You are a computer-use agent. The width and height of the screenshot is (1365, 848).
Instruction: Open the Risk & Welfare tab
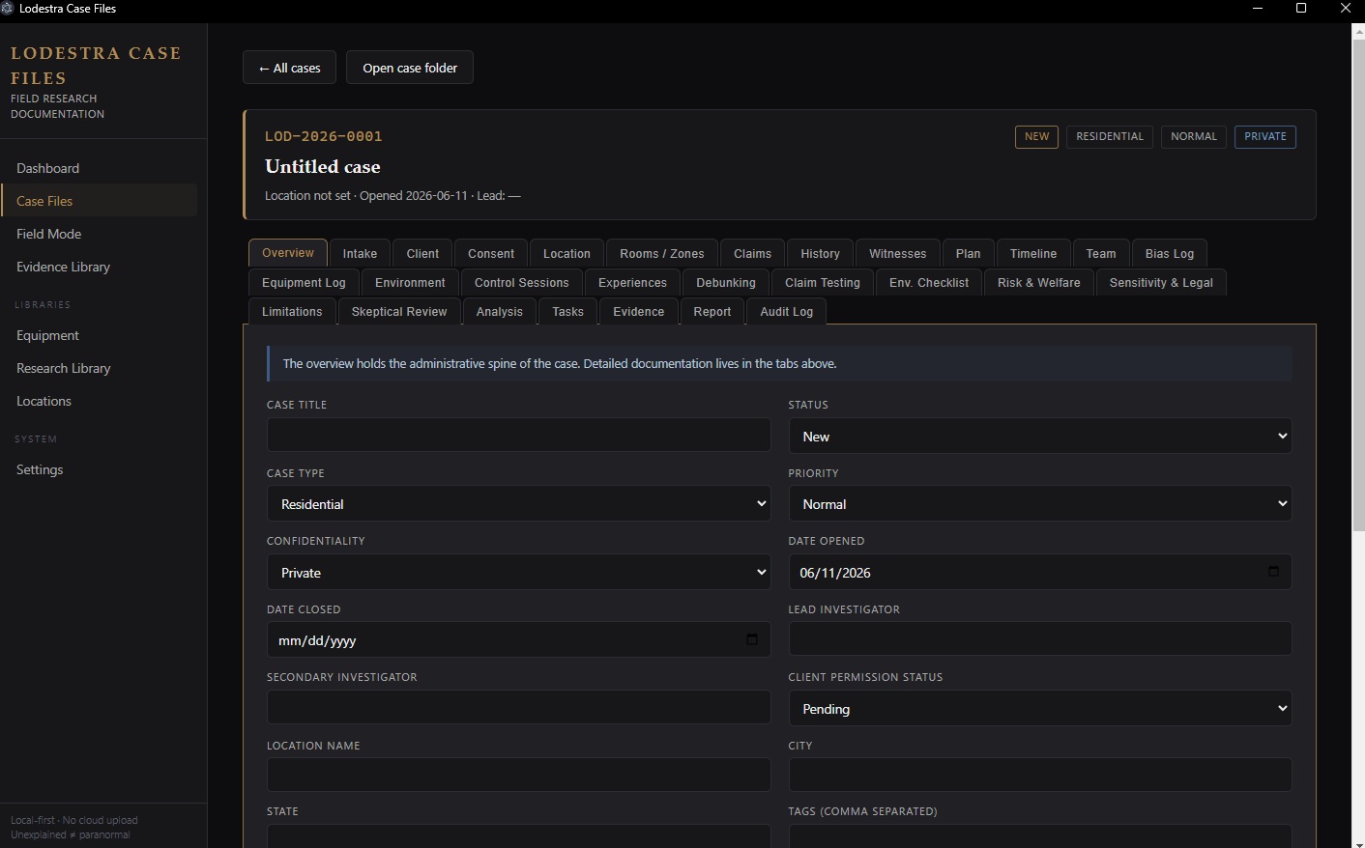(x=1039, y=282)
